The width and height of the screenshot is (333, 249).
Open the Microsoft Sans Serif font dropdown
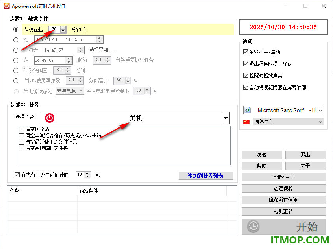pos(320,110)
